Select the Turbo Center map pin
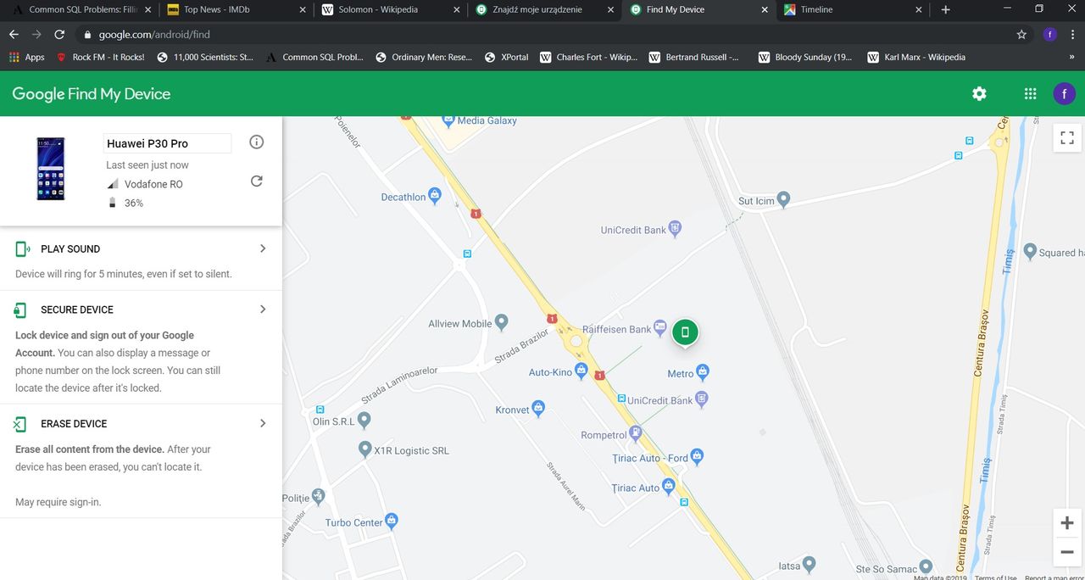The image size is (1085, 580). (392, 522)
